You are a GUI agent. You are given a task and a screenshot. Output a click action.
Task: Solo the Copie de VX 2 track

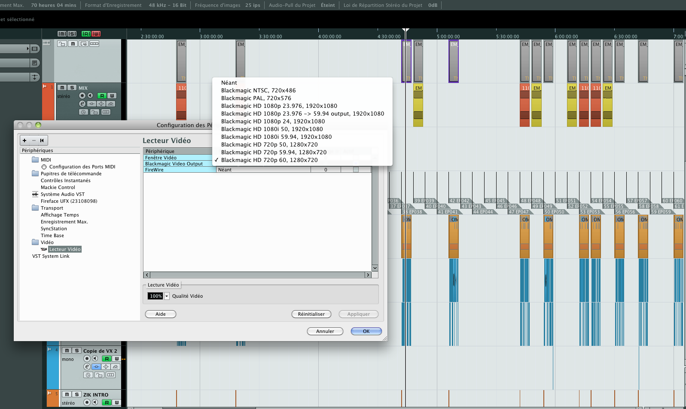coord(77,351)
